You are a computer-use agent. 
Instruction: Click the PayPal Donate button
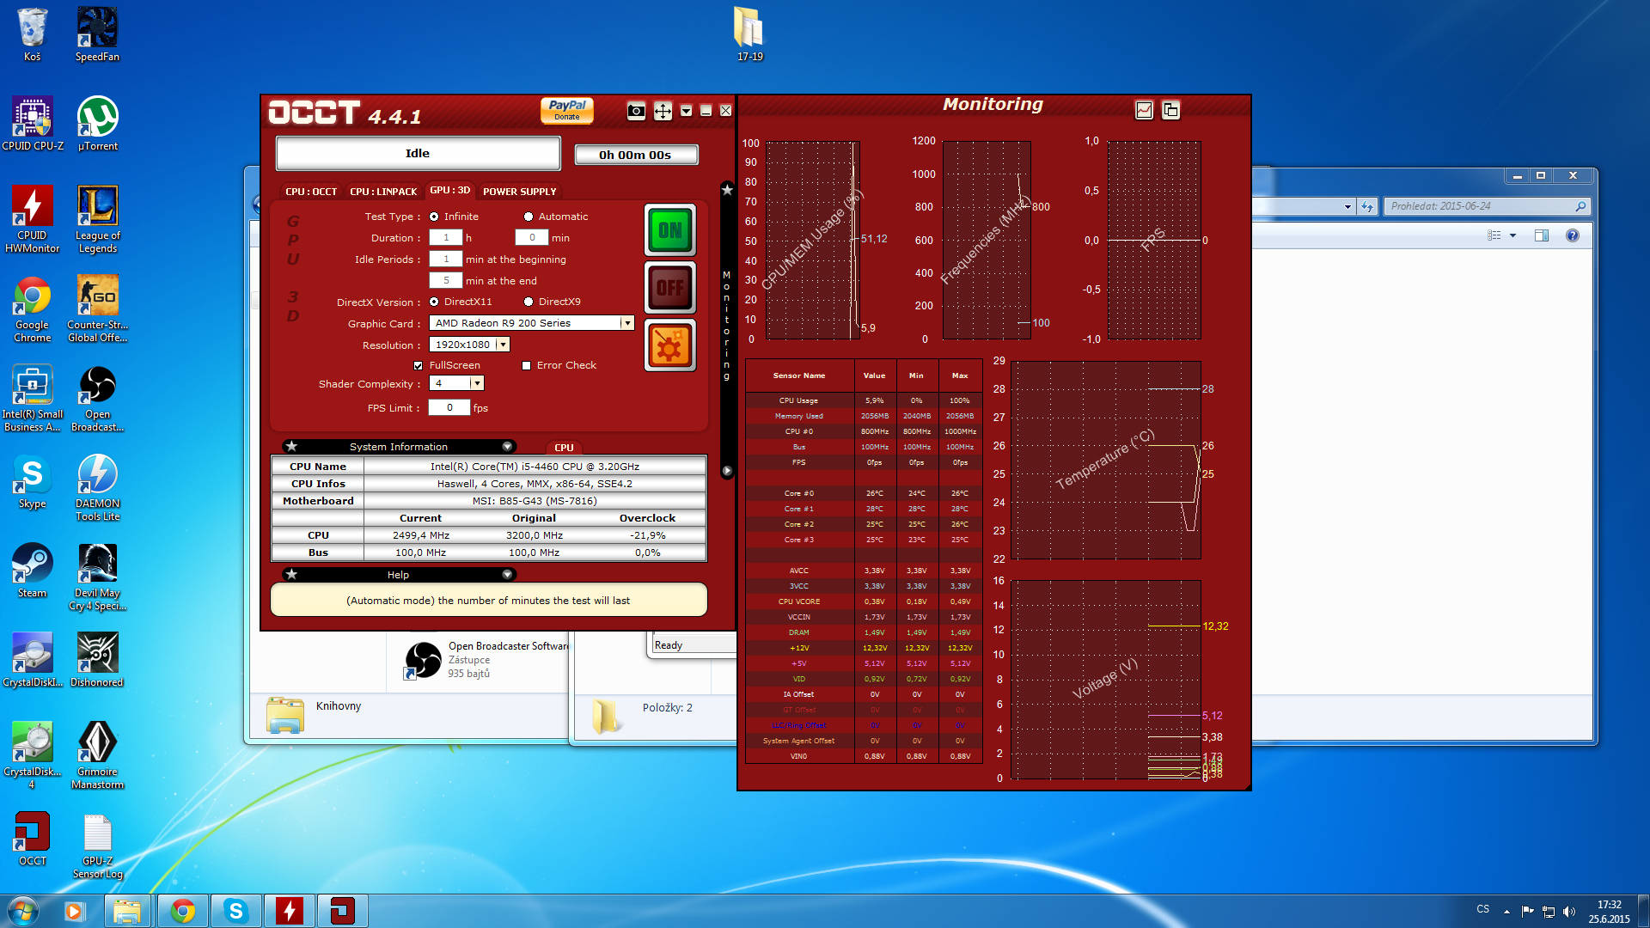point(566,110)
